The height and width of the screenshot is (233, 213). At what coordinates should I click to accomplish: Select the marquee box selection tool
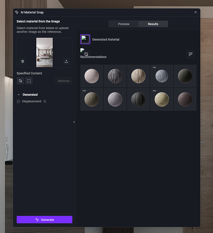(x=29, y=81)
